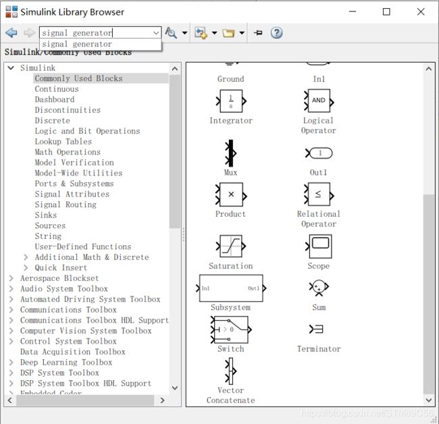Click the new model icon
Viewport: 439px width, 424px height.
[201, 32]
